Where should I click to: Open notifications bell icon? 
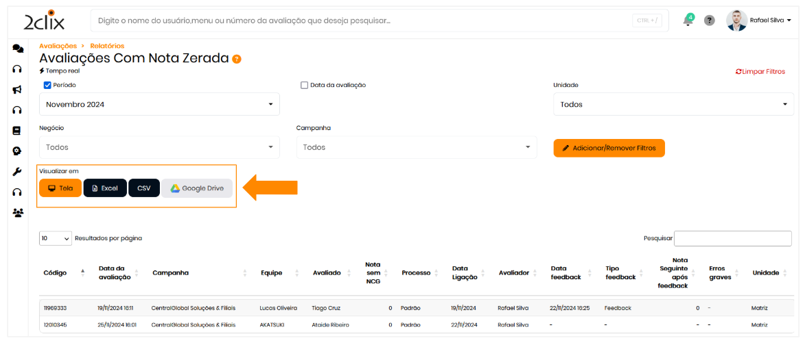[688, 21]
